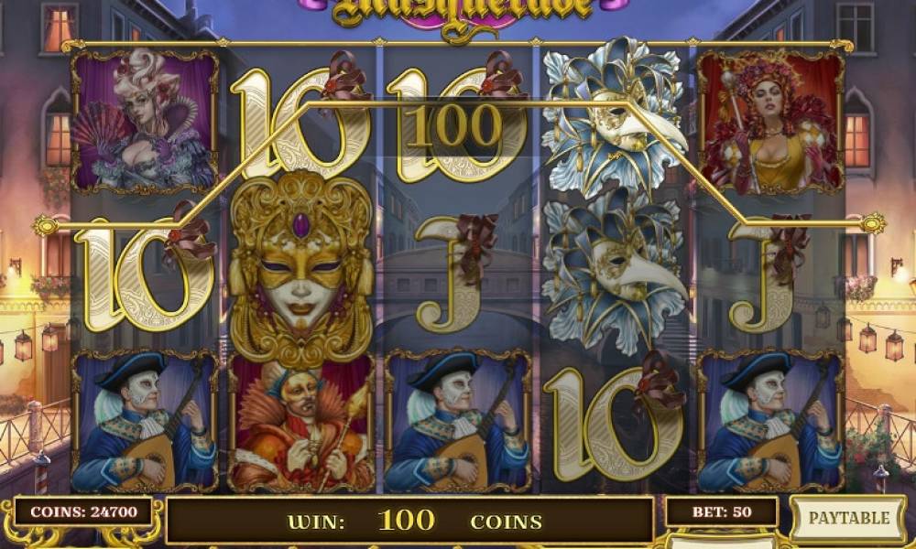Open the Paytable button
Screen dimensions: 916x549
[848, 518]
